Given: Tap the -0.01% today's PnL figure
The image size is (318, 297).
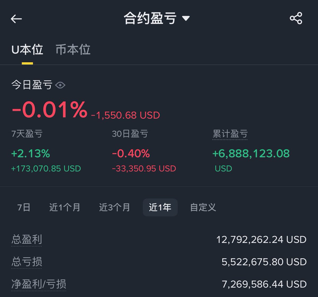Looking at the screenshot, I should [50, 110].
